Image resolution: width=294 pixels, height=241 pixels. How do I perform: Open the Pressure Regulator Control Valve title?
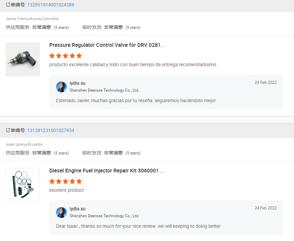coord(106,45)
